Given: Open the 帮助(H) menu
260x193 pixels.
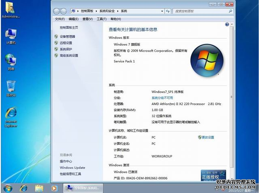Looking at the screenshot, I should pyautogui.click(x=116, y=19).
